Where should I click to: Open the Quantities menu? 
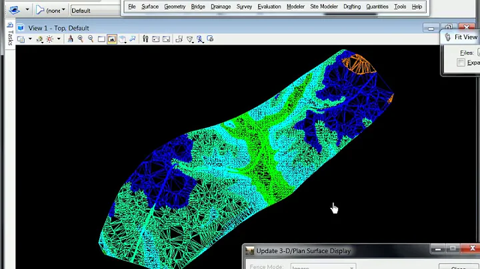[377, 7]
